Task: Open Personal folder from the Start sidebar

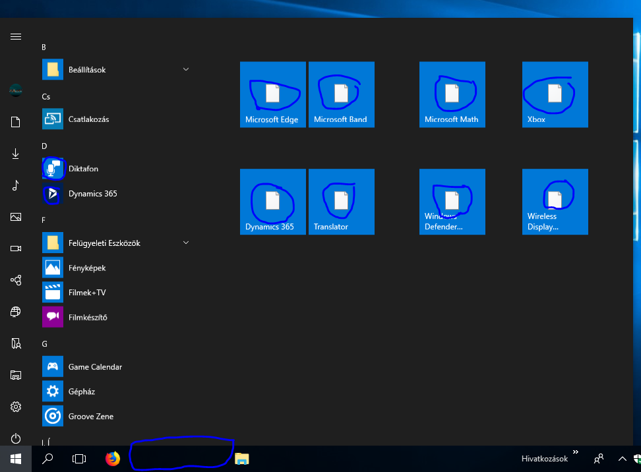Action: pos(16,343)
